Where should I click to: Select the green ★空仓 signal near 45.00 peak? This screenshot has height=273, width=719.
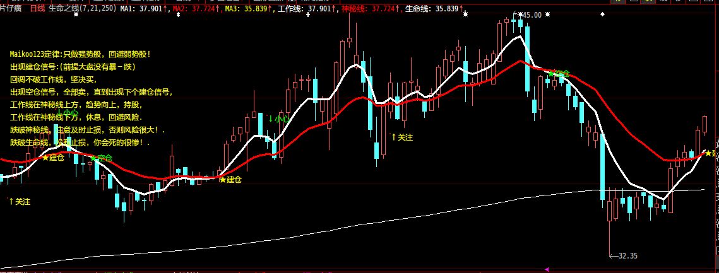click(x=559, y=73)
